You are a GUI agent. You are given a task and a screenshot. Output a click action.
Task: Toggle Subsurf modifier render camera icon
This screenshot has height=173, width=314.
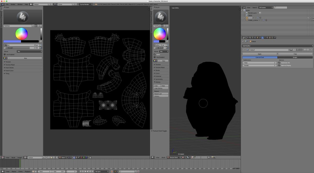point(291,50)
